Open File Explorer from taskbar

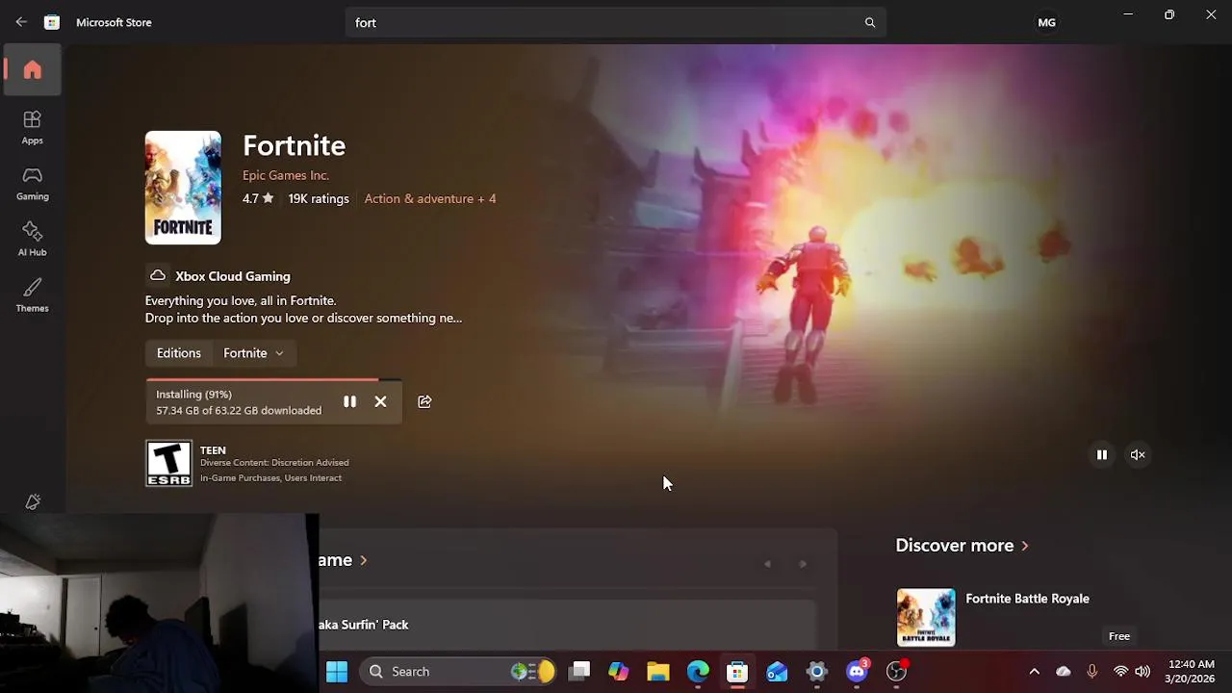[x=657, y=671]
